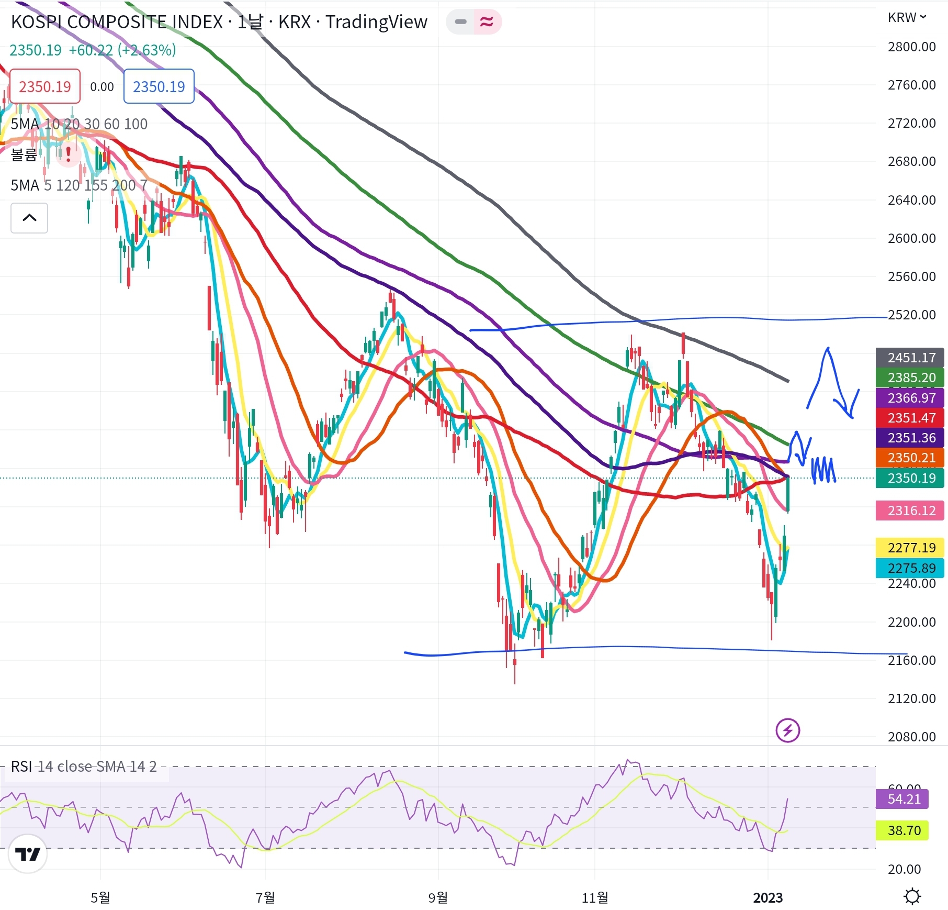948x910 pixels.
Task: Click the 2275.89 cyan MA price label
Action: coord(910,568)
